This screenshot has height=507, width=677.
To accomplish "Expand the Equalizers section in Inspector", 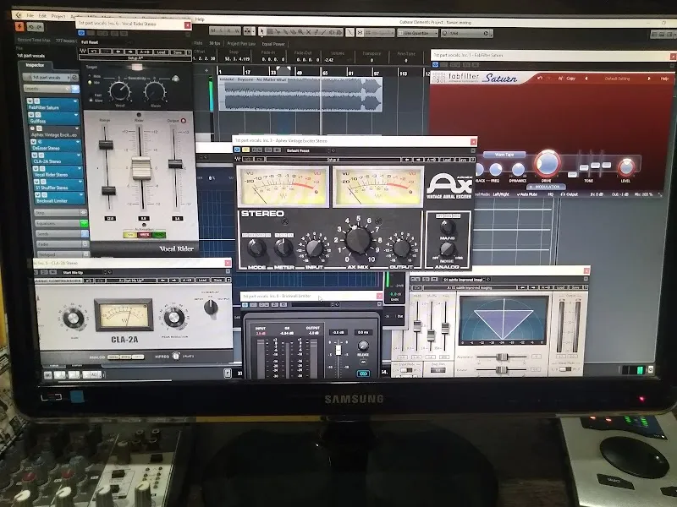I will click(61, 223).
